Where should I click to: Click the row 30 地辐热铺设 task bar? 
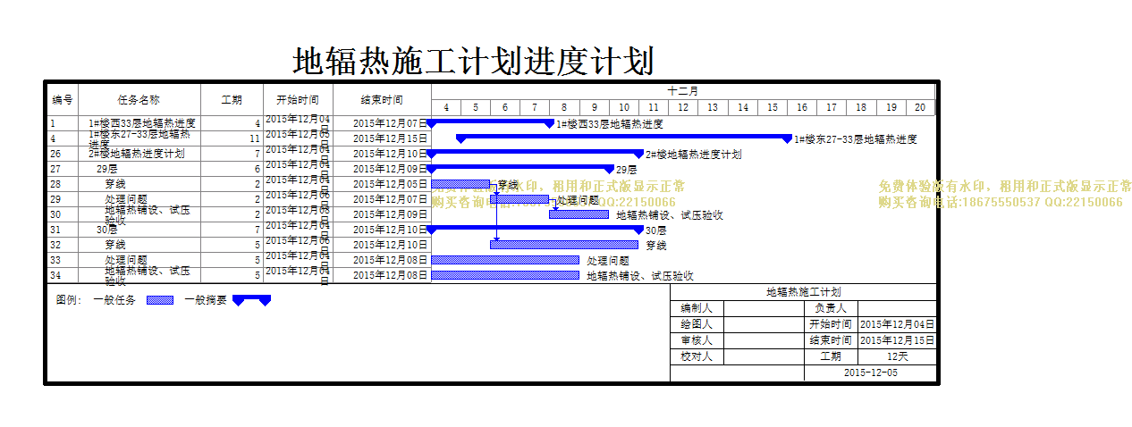(579, 214)
